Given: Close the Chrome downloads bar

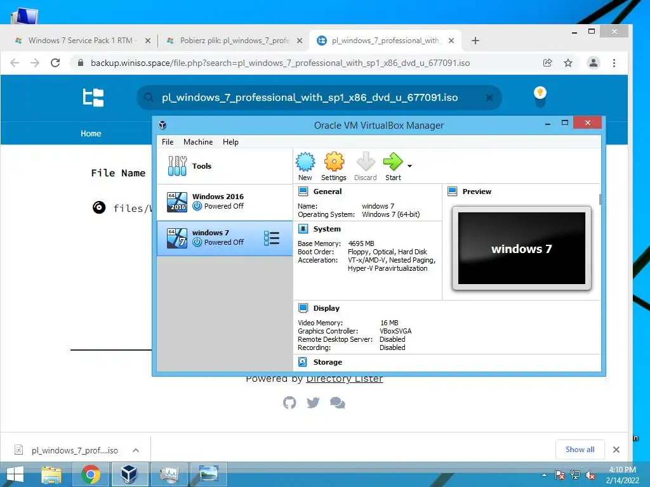Looking at the screenshot, I should 616,450.
